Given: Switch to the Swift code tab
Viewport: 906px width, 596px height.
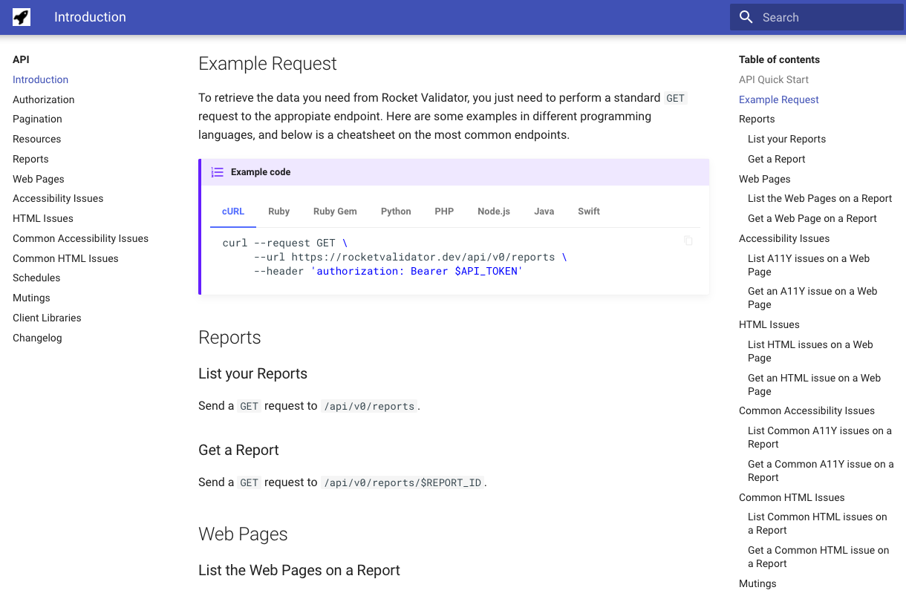Looking at the screenshot, I should coord(589,212).
